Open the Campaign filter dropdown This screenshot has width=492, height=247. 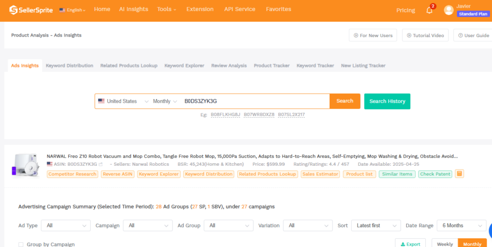click(x=148, y=225)
